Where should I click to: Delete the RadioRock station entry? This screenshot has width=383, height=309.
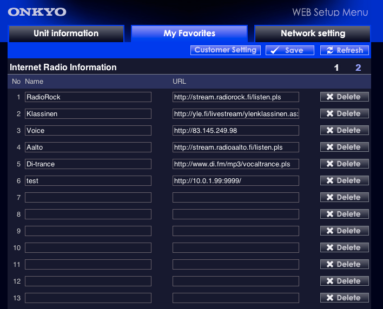(x=345, y=97)
